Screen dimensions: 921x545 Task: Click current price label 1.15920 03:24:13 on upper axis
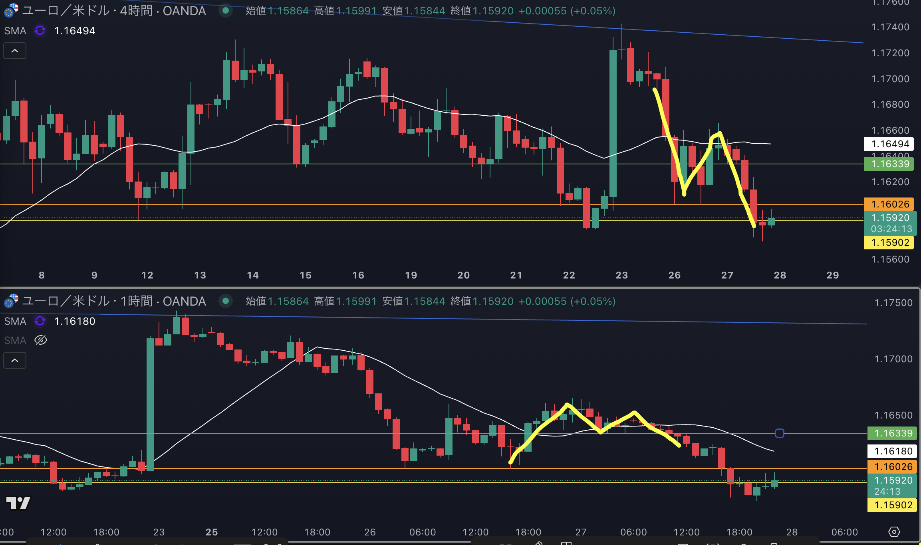pyautogui.click(x=891, y=223)
